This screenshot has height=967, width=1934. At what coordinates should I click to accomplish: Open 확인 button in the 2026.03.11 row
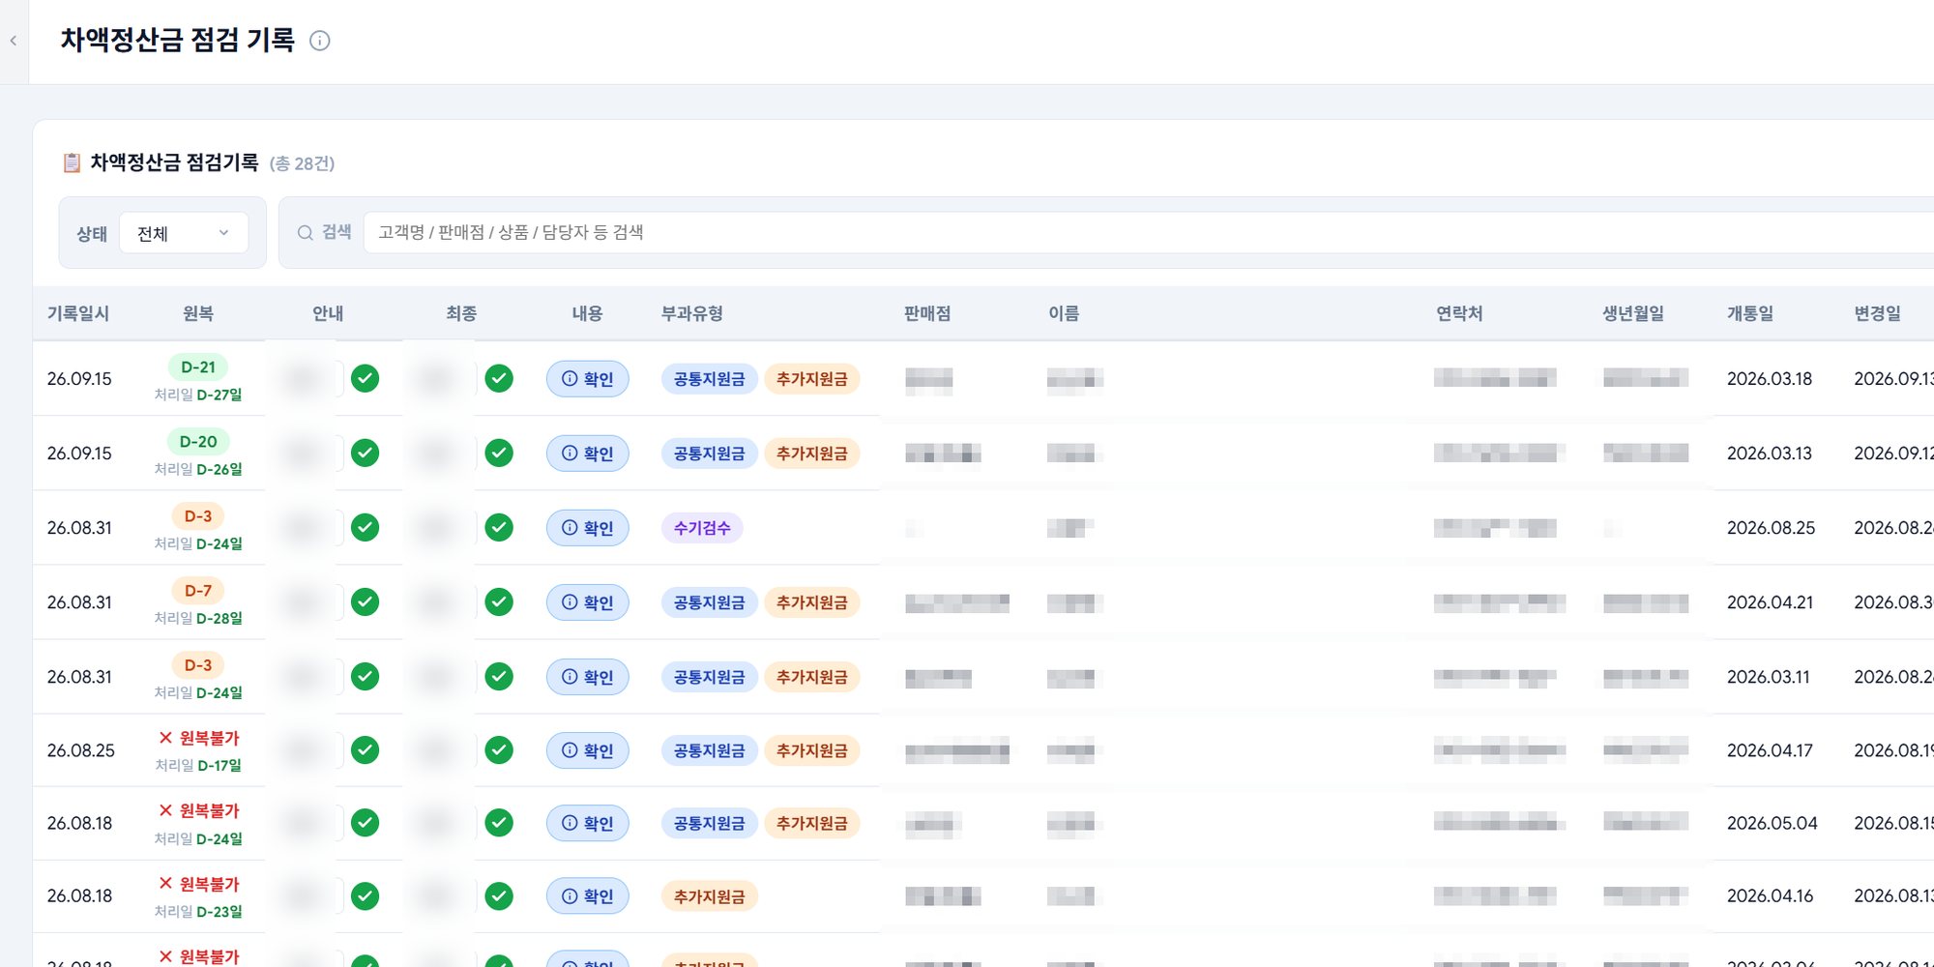(588, 677)
